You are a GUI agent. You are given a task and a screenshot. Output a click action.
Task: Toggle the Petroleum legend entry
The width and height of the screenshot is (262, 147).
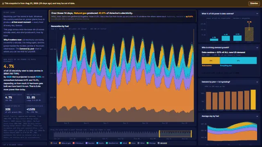[x=78, y=143]
